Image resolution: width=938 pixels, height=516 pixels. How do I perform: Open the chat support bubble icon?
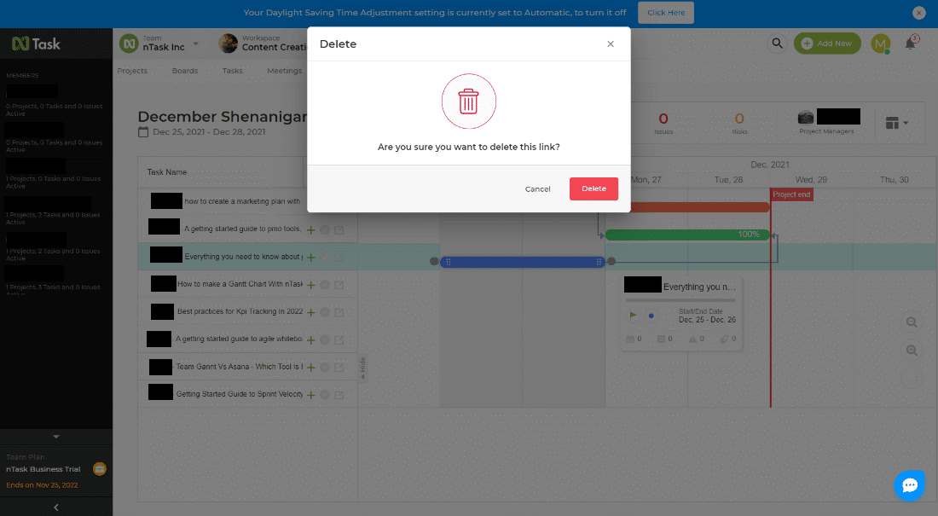pos(910,484)
